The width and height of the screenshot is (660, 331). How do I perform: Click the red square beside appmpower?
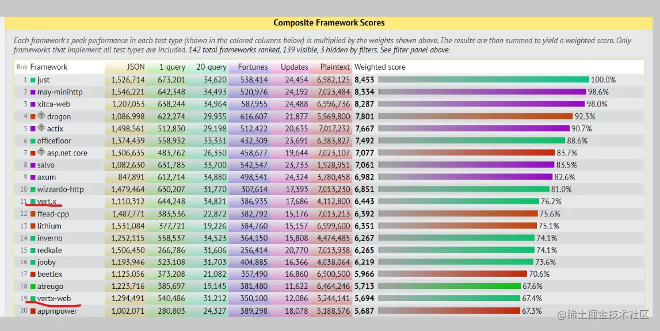click(33, 311)
